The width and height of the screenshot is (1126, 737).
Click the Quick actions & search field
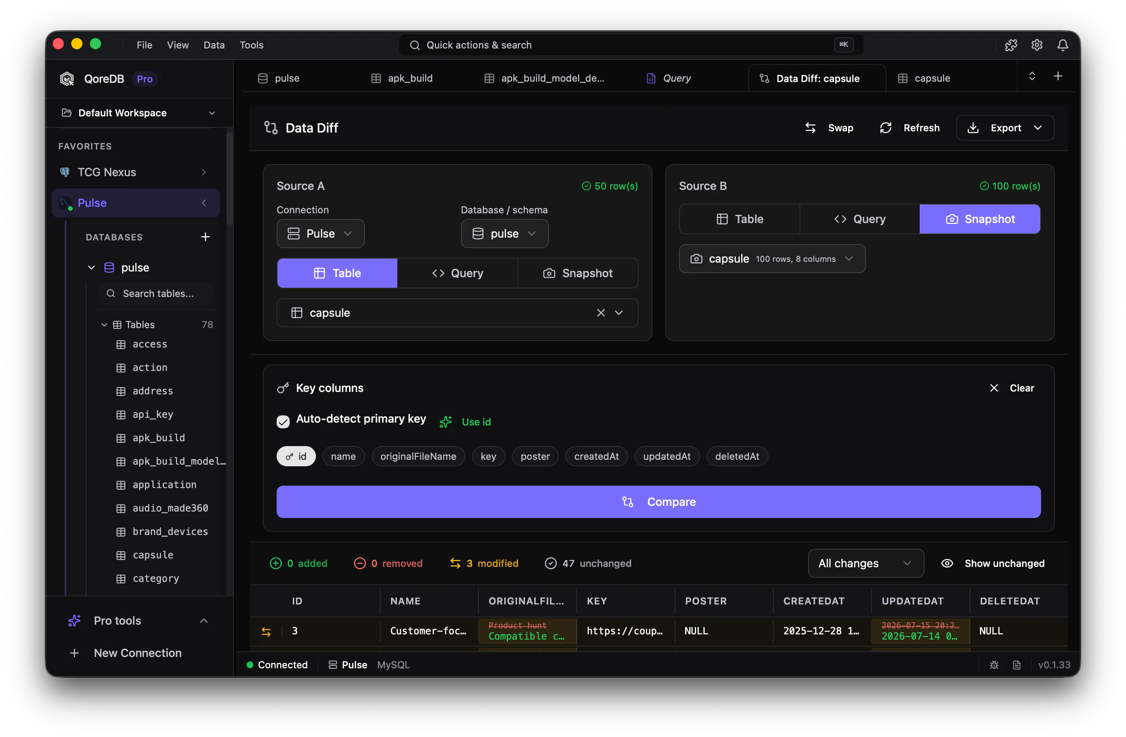tap(631, 45)
